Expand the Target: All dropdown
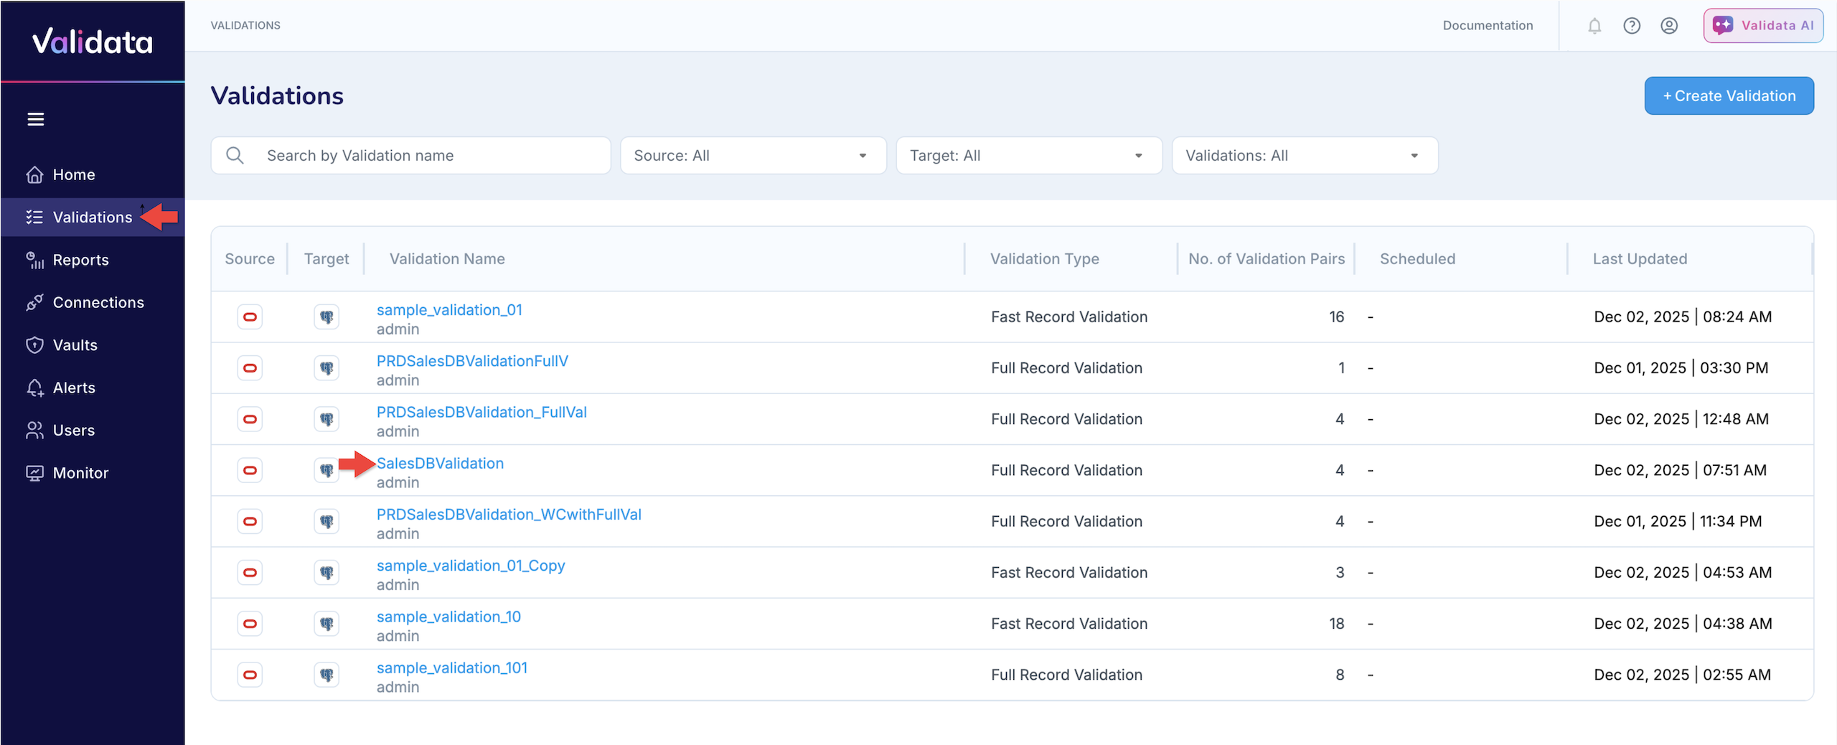The height and width of the screenshot is (745, 1837). (1029, 155)
